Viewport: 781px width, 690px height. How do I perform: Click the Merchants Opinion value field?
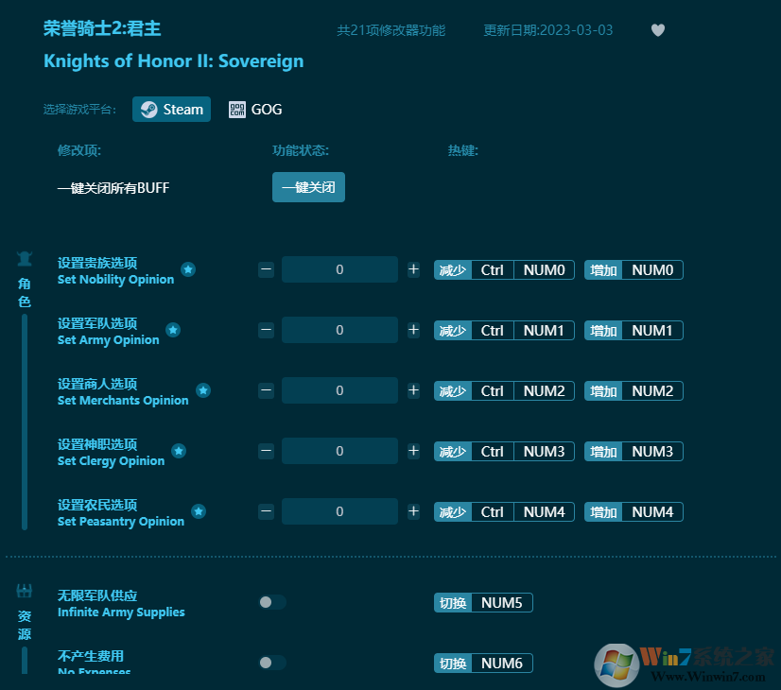(339, 390)
